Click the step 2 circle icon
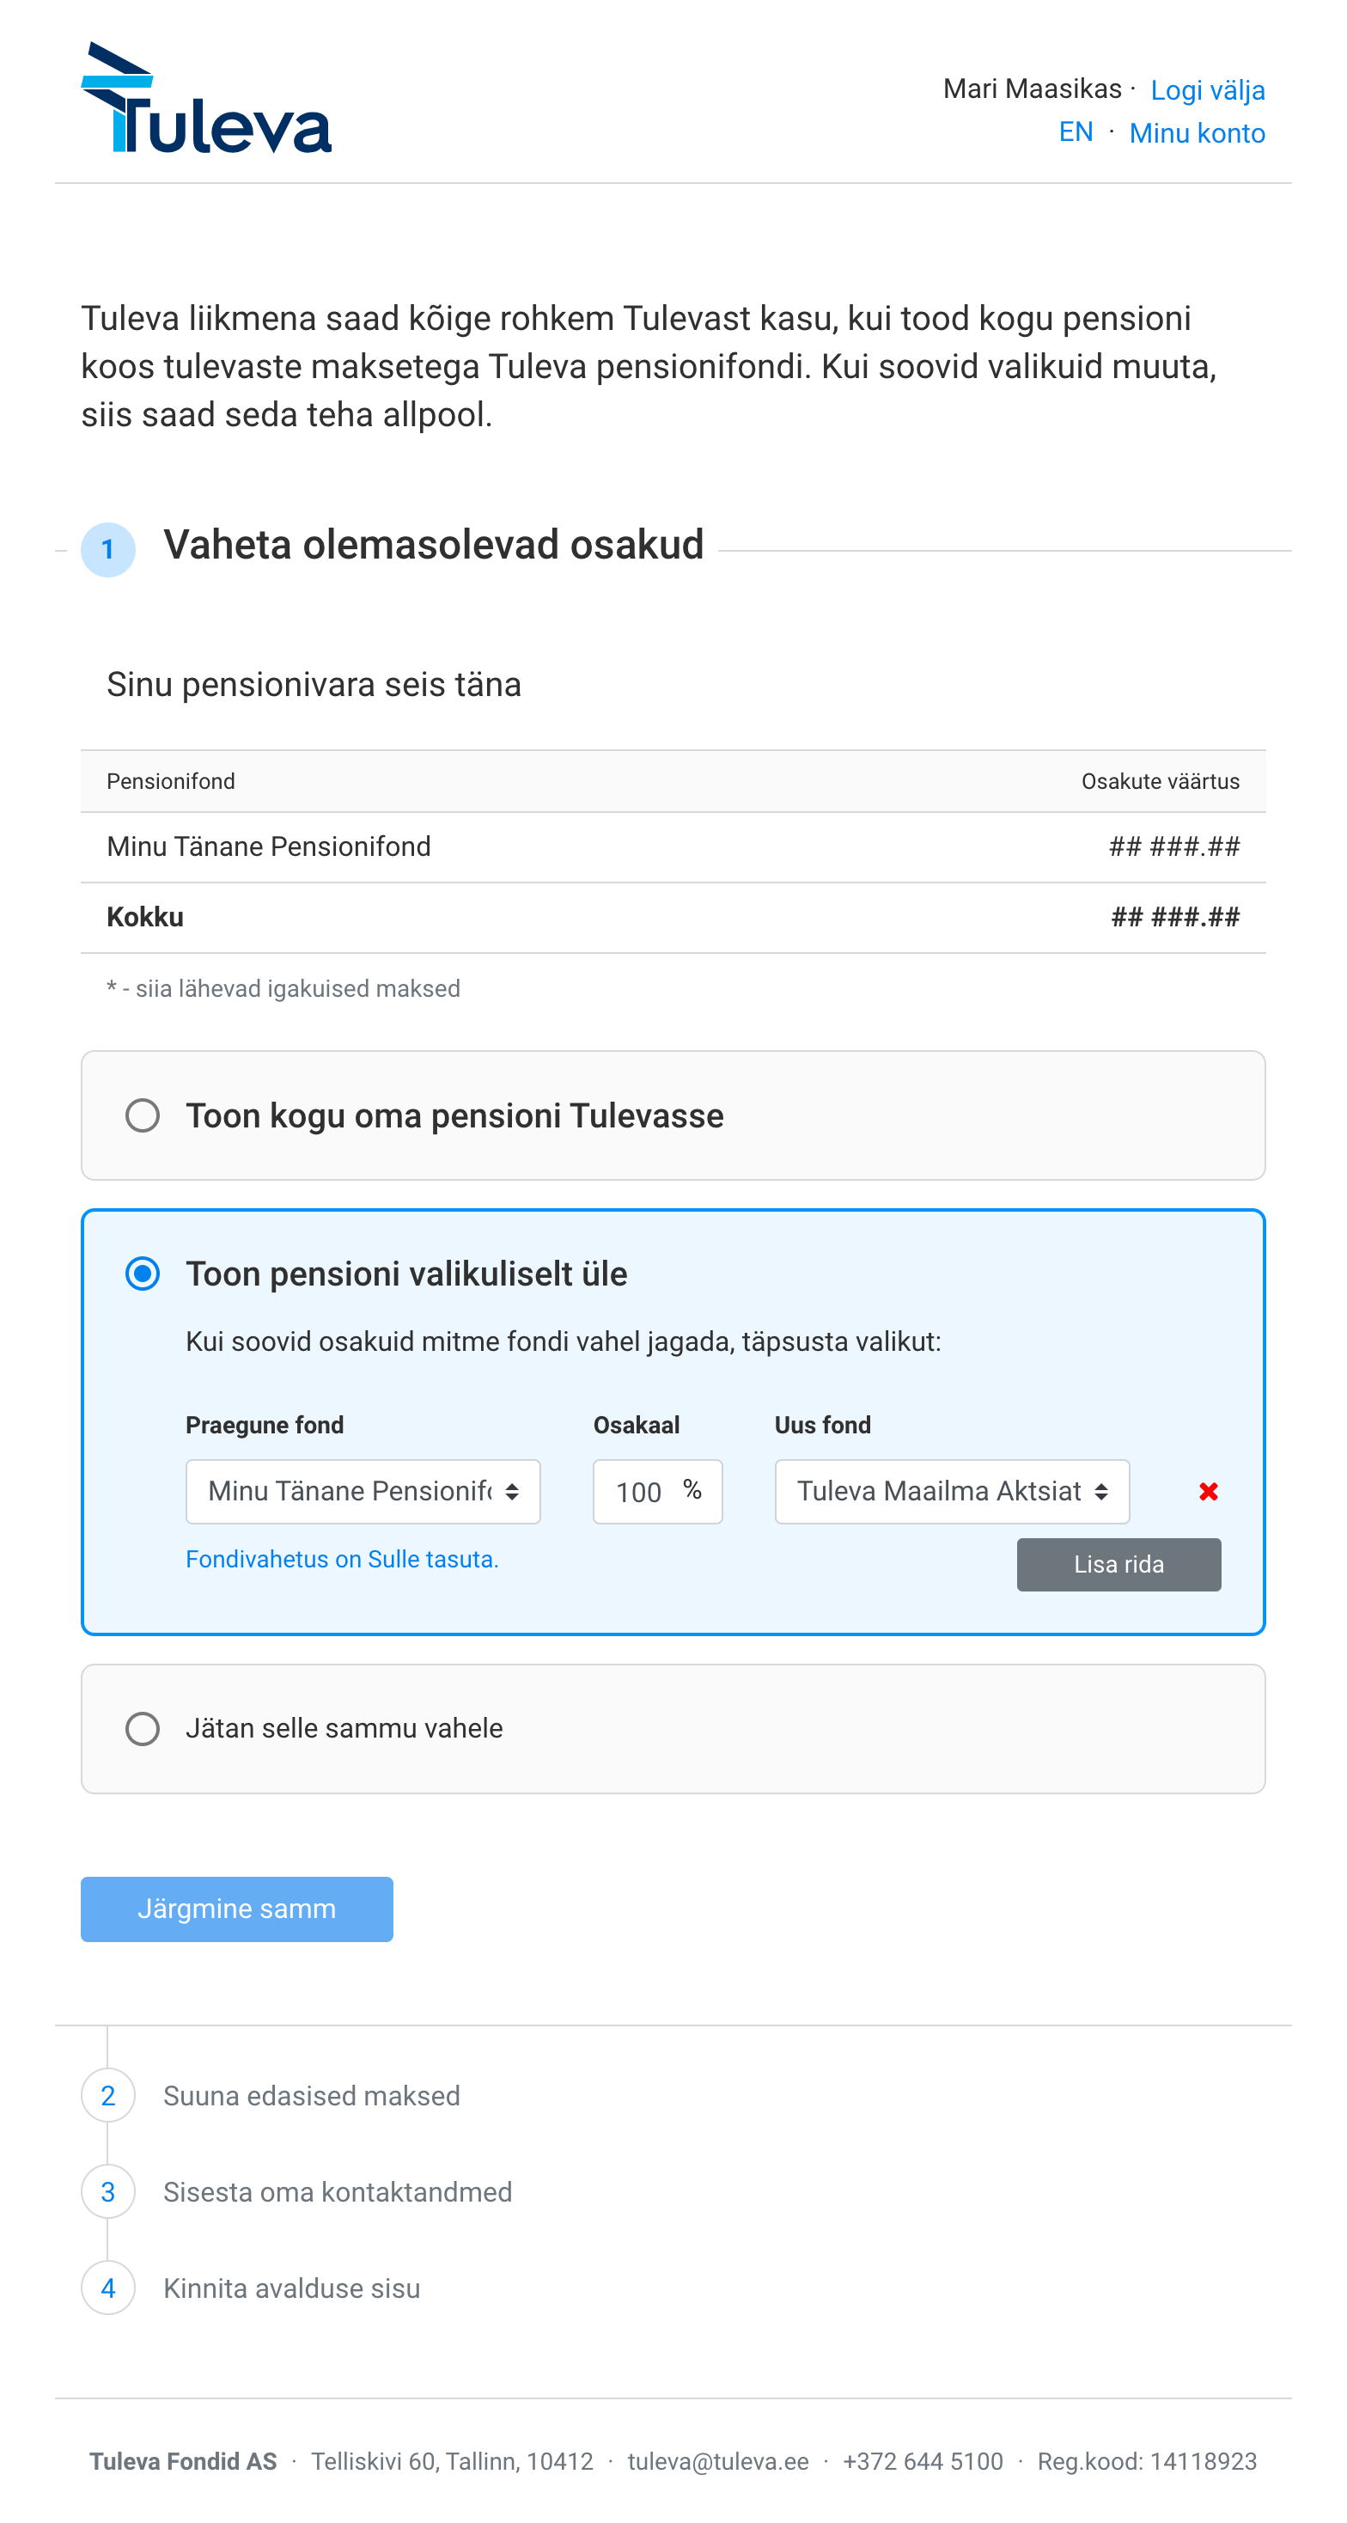Image resolution: width=1347 pixels, height=2523 pixels. (x=107, y=2095)
